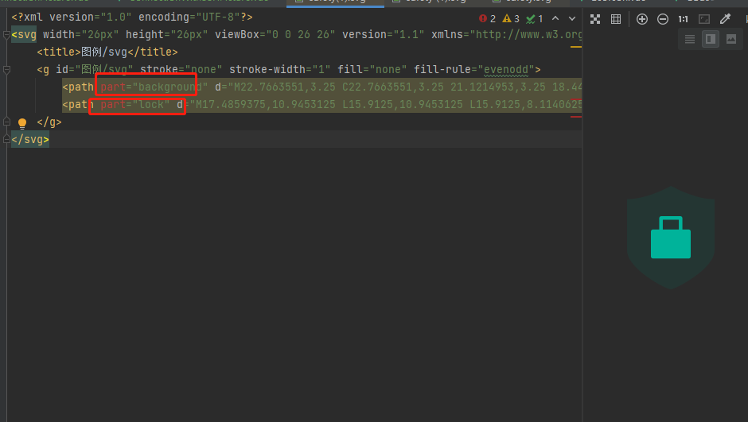Click fold marker at closing </svg> tag
The image size is (748, 422).
point(6,140)
